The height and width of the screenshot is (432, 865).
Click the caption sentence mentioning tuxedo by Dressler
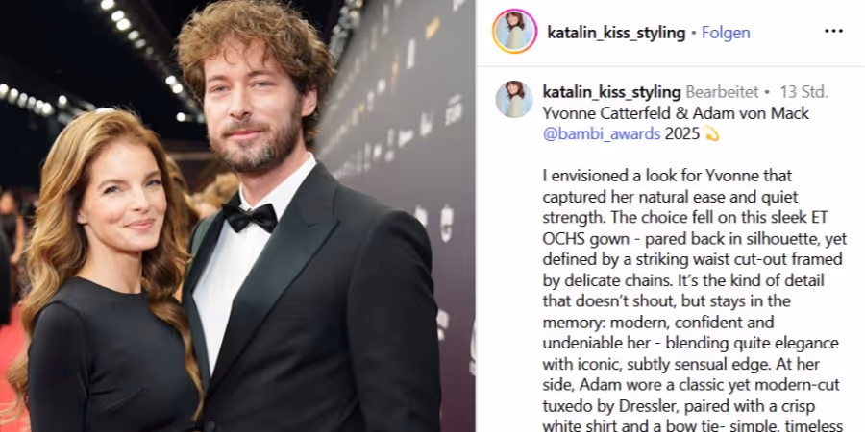(x=692, y=396)
